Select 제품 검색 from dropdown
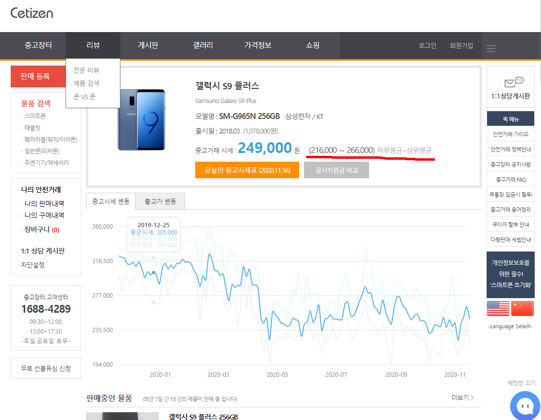Image resolution: width=541 pixels, height=420 pixels. tap(86, 84)
